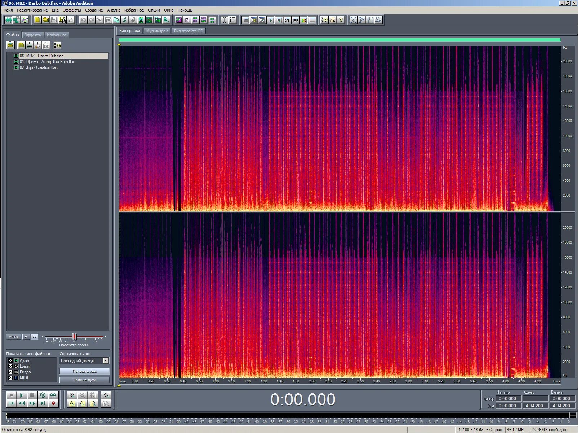578x433 pixels.
Task: Toggle the Цикл file type checkbox
Action: click(x=10, y=366)
